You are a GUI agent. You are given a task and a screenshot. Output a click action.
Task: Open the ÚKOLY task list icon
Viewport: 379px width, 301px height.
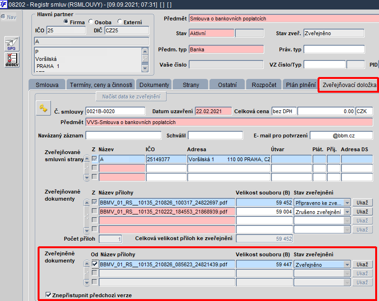coord(12,59)
